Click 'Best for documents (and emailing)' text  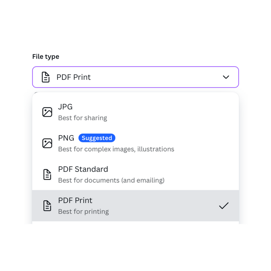click(x=111, y=180)
